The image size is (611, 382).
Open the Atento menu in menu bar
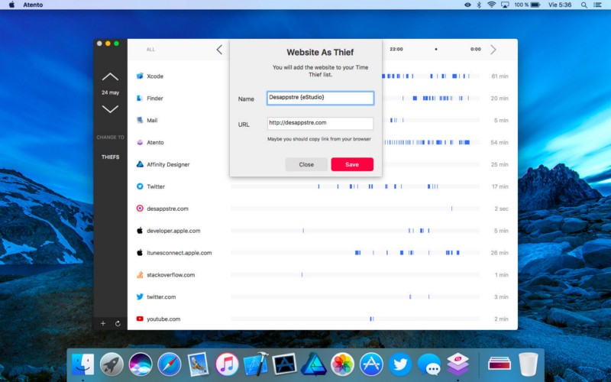pyautogui.click(x=33, y=5)
